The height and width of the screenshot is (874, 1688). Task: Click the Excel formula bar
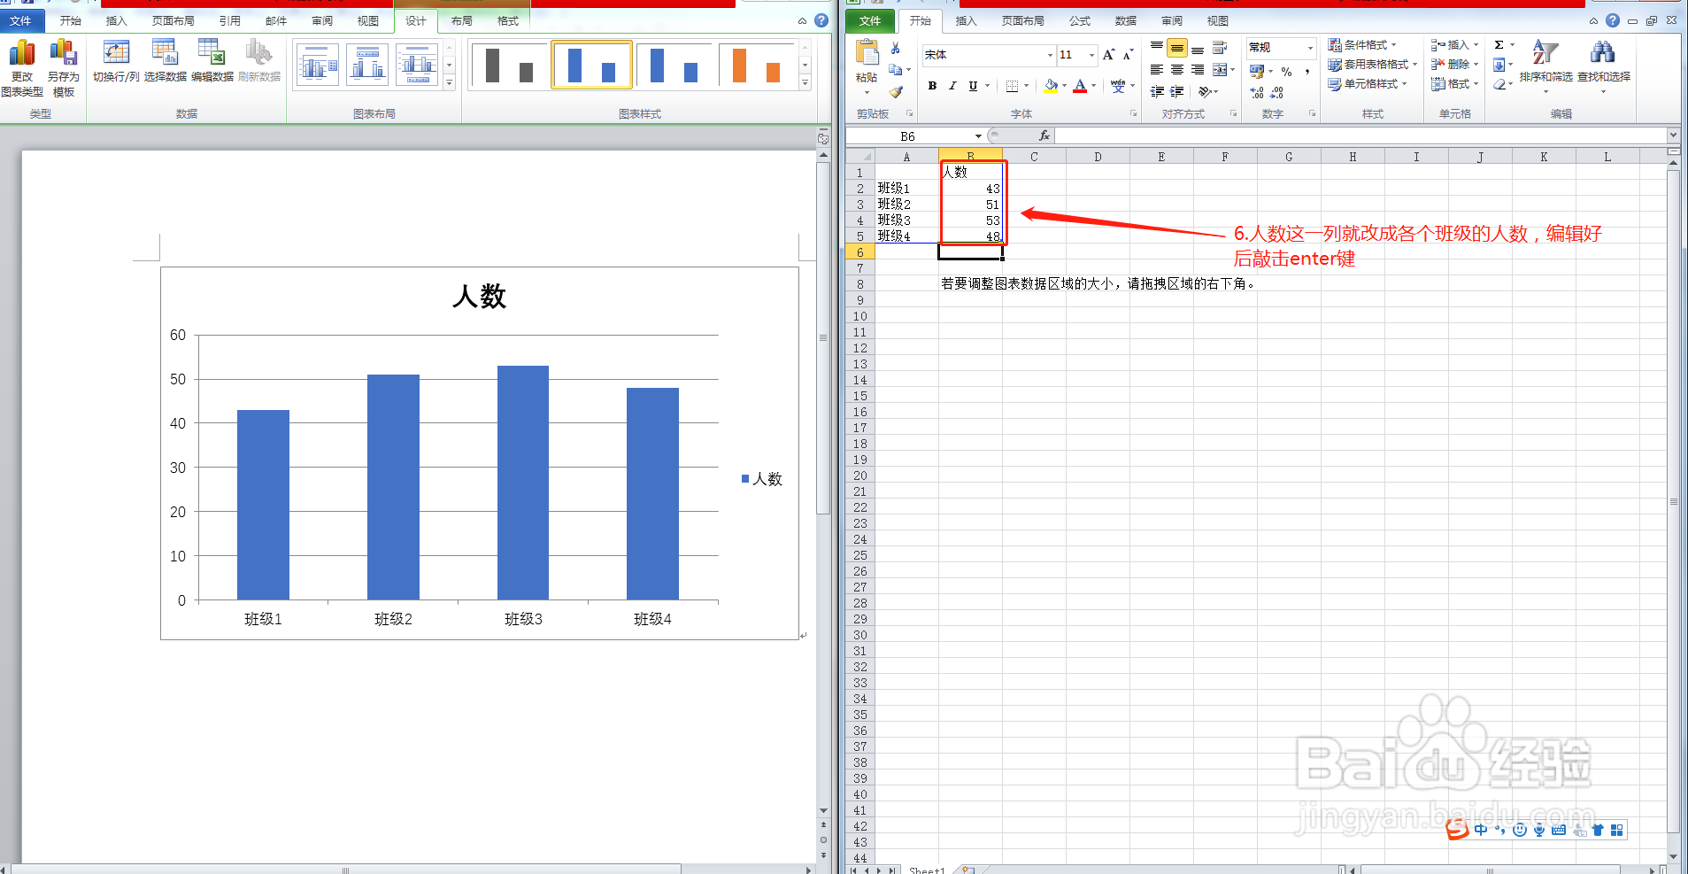pos(1360,135)
